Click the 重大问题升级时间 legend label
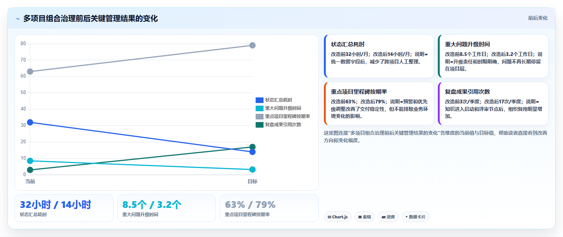Image resolution: width=563 pixels, height=237 pixels. tap(283, 108)
